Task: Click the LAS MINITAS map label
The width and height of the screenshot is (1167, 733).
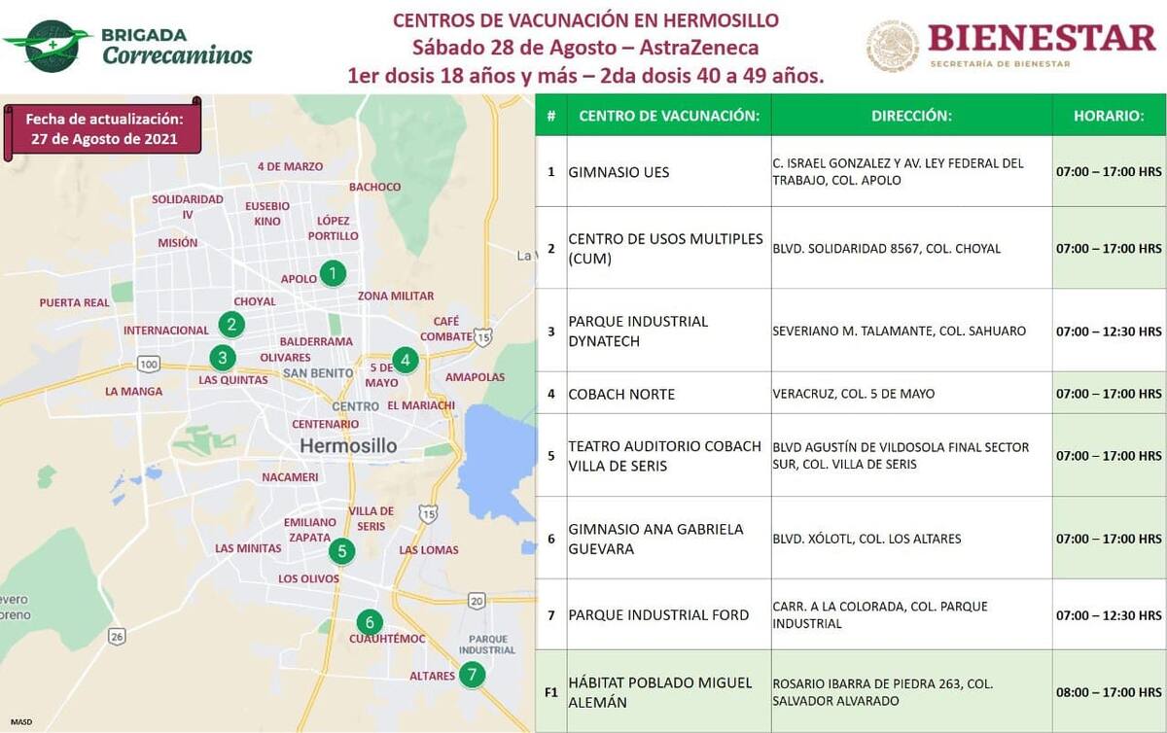Action: (248, 548)
